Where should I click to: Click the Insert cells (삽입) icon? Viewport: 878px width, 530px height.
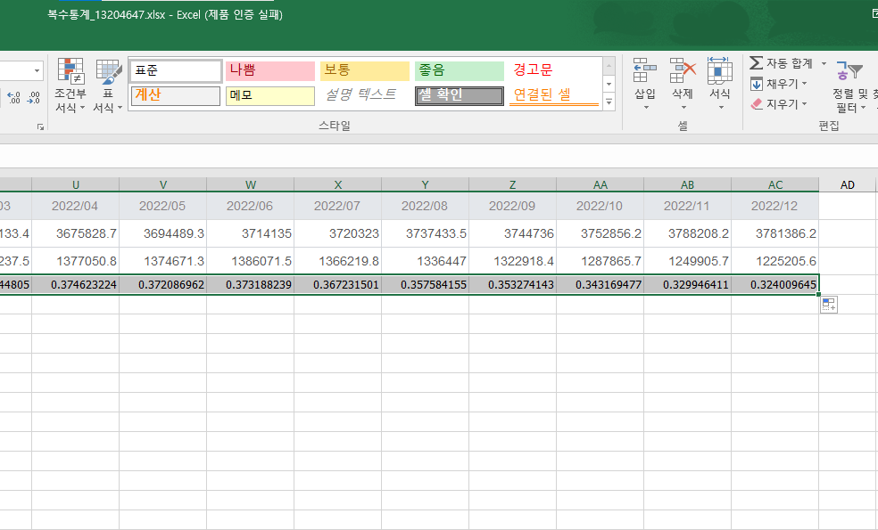point(645,71)
